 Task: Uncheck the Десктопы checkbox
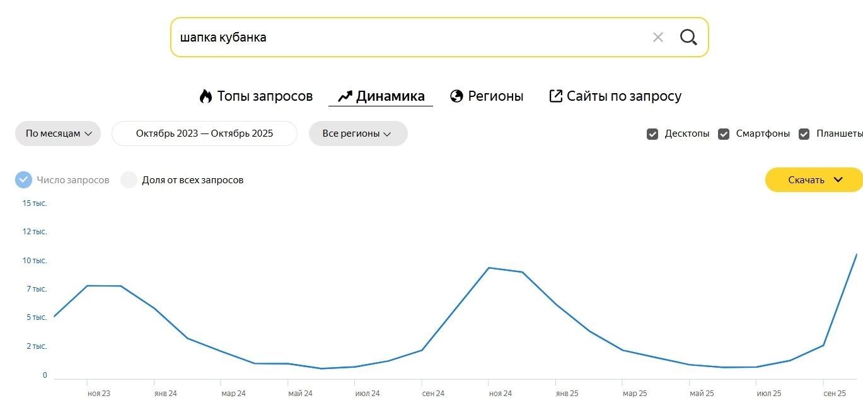pos(652,134)
